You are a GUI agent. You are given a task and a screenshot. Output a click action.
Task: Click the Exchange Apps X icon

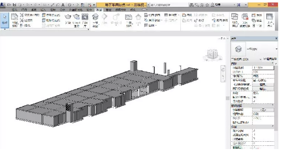tap(239, 5)
